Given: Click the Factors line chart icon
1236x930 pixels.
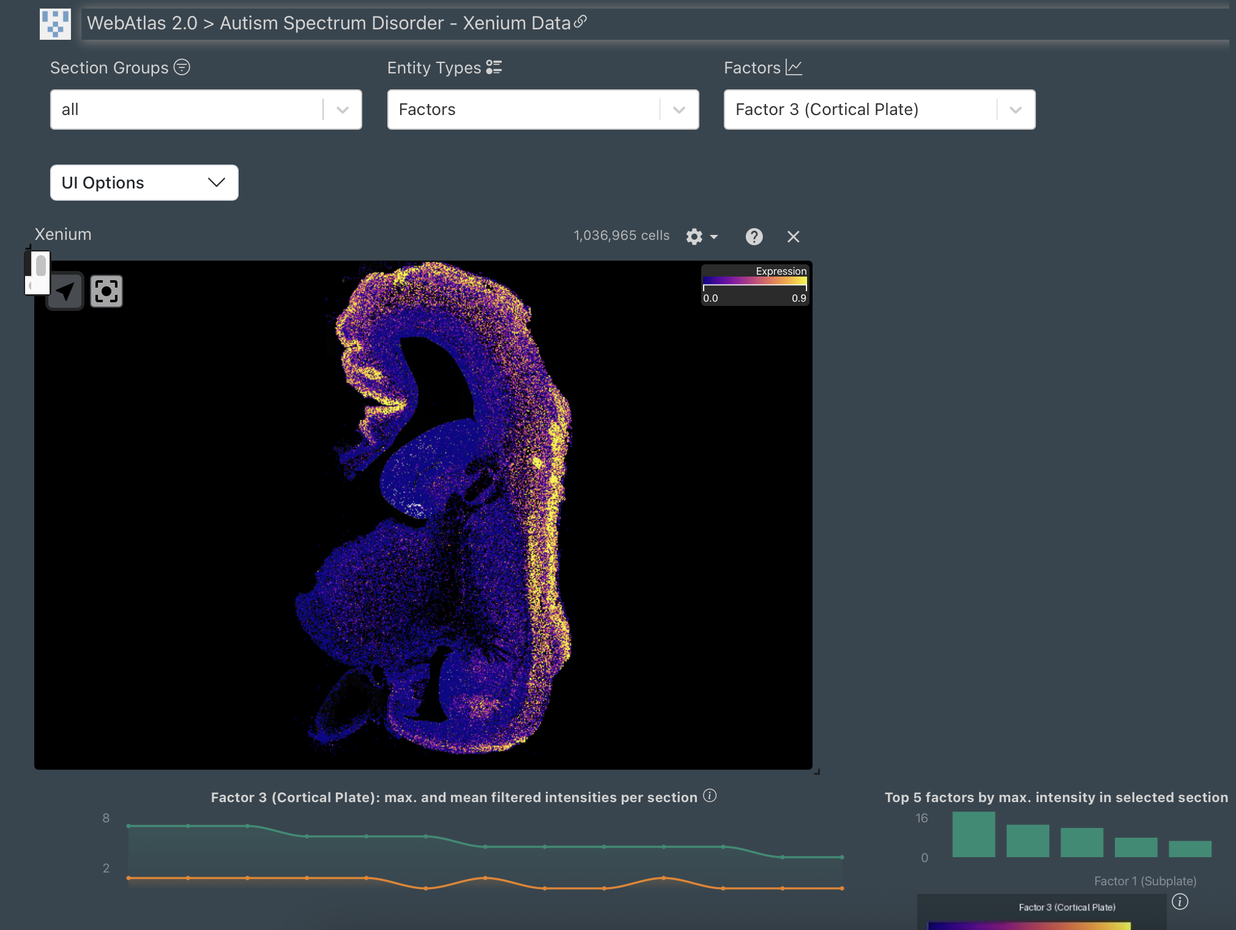Looking at the screenshot, I should (x=794, y=67).
